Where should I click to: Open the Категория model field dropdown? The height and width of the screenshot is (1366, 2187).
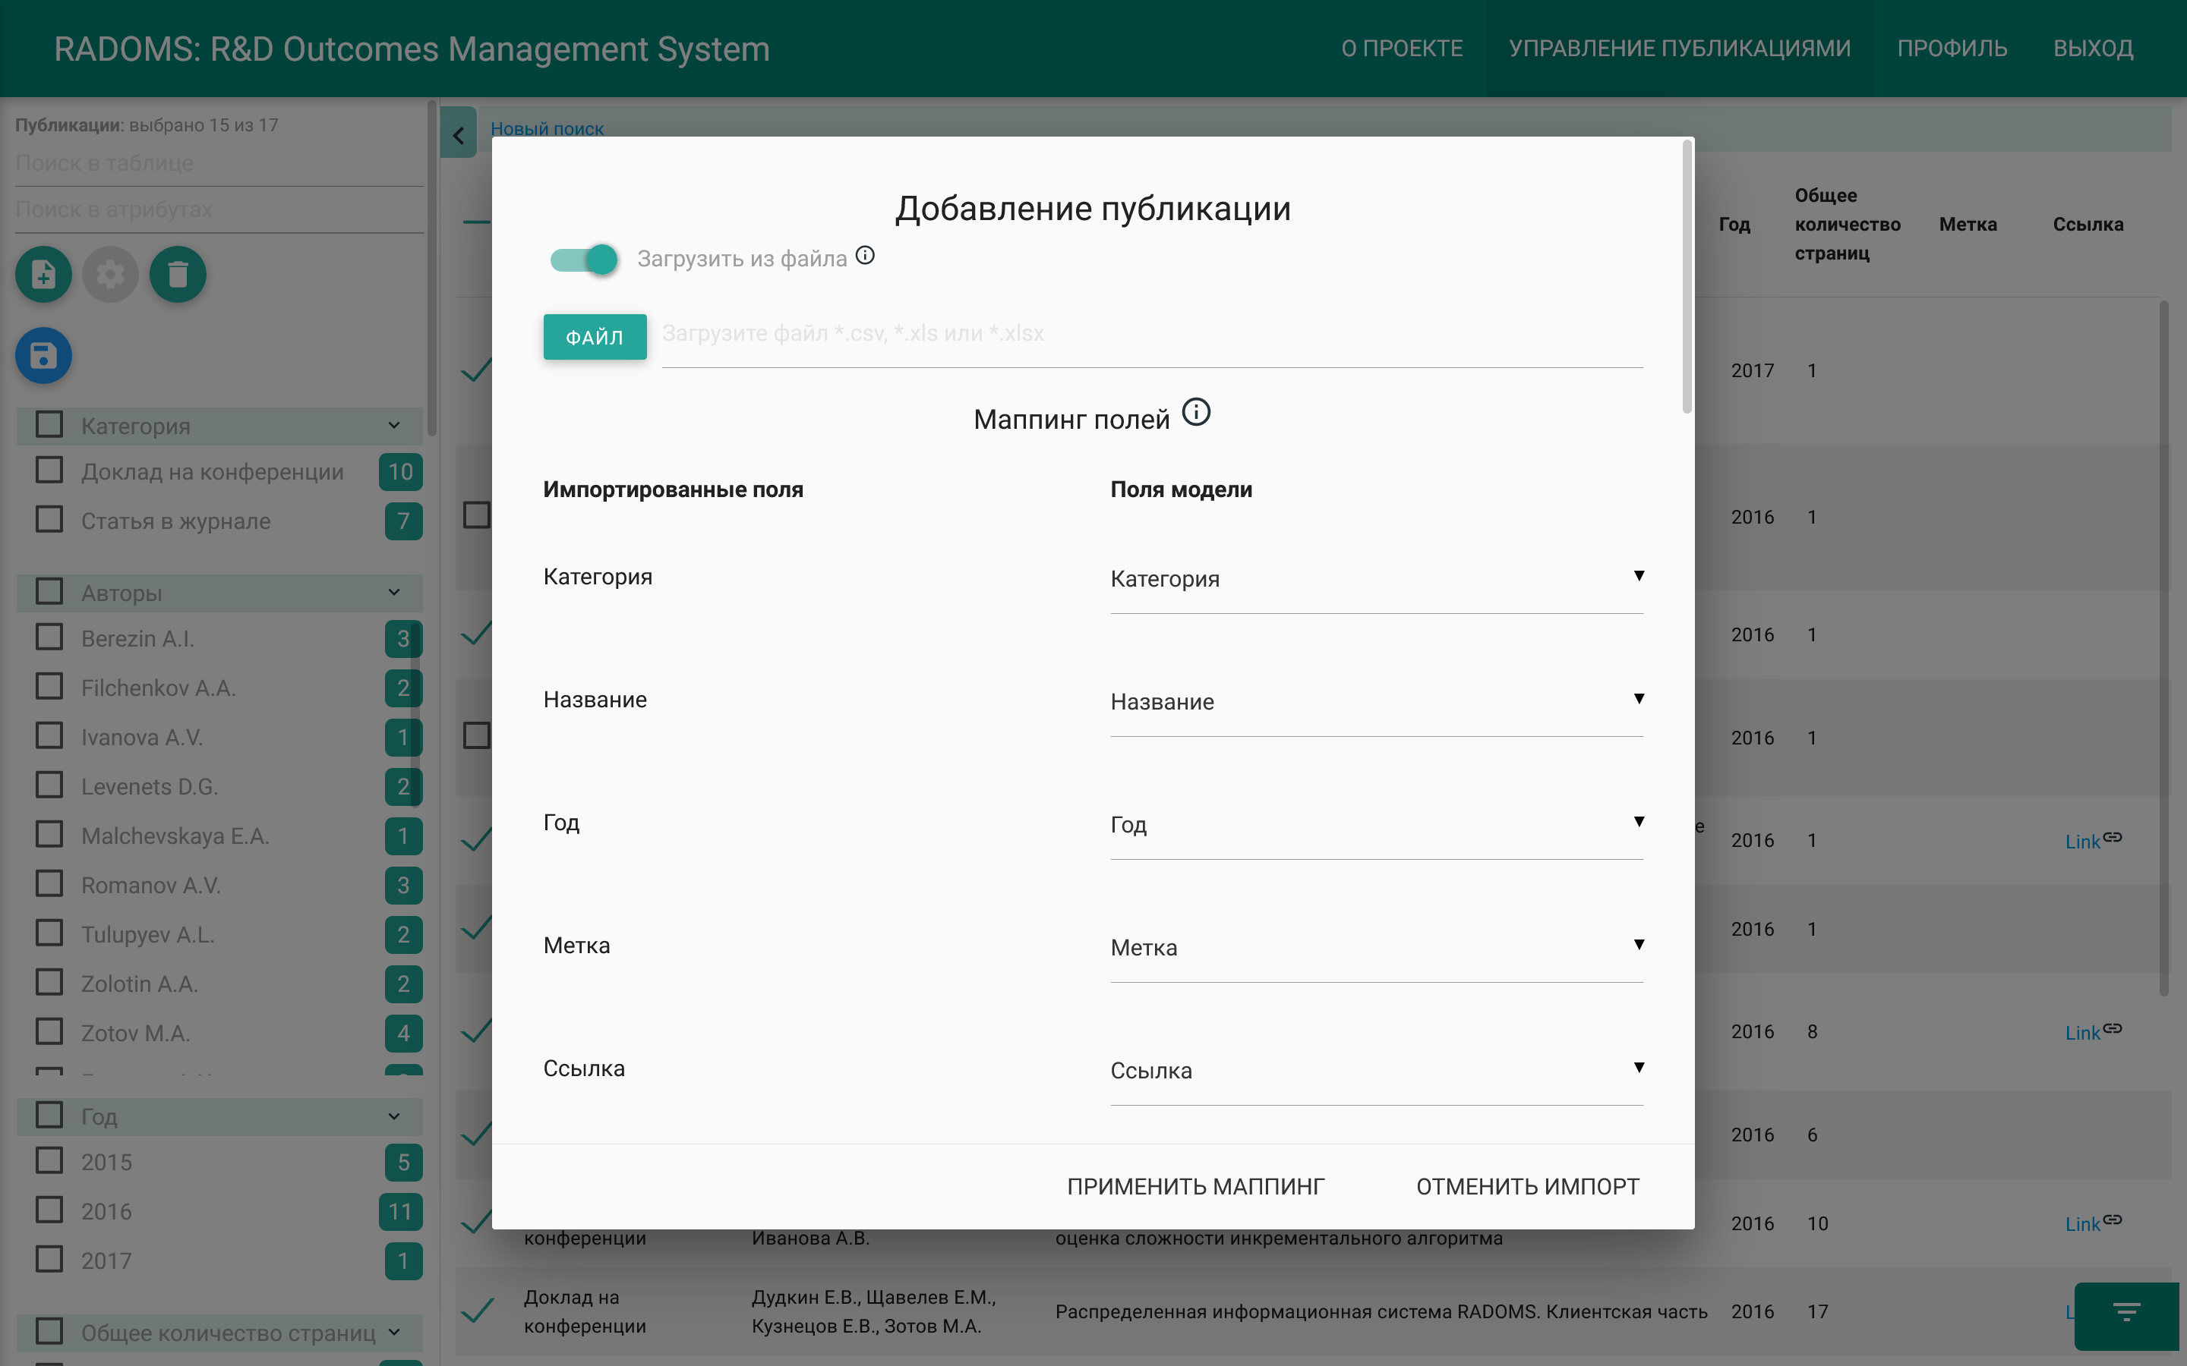pos(1639,575)
